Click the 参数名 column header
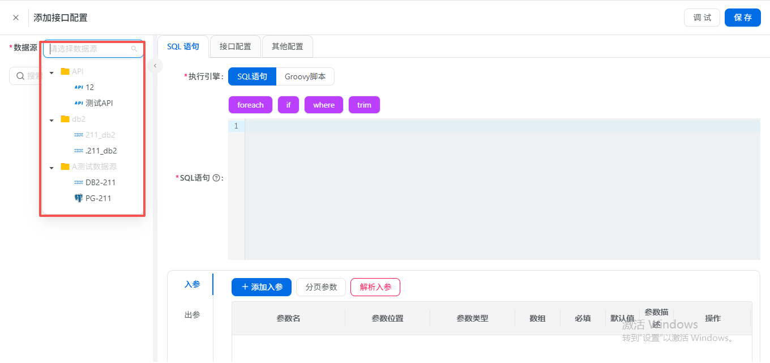The image size is (770, 363). click(x=288, y=318)
